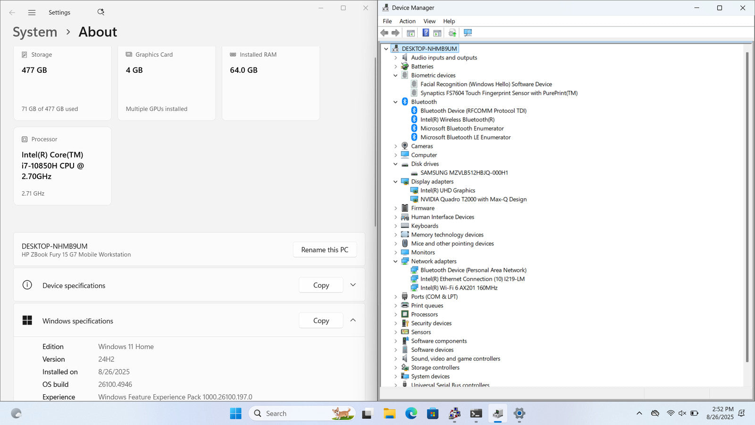Select Sound, video and game controllers

[x=455, y=359]
